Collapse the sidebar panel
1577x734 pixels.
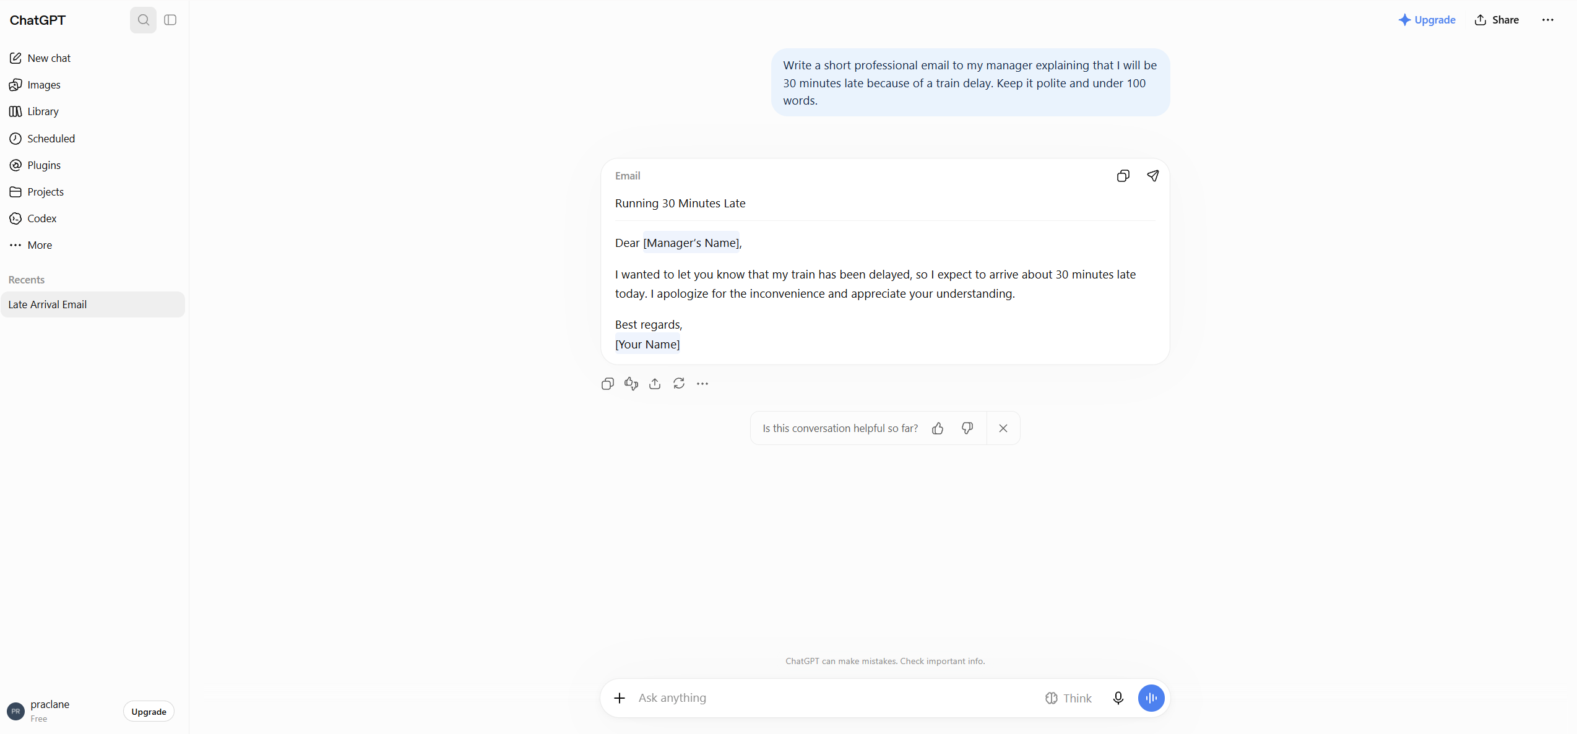click(x=170, y=20)
